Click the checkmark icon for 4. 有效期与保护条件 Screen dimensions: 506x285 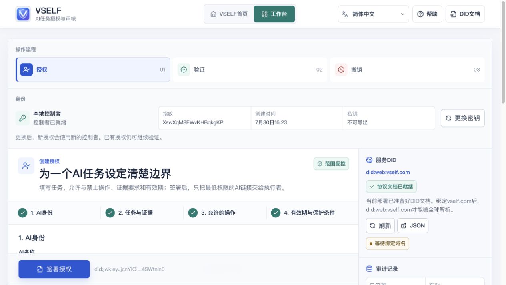[x=276, y=213]
